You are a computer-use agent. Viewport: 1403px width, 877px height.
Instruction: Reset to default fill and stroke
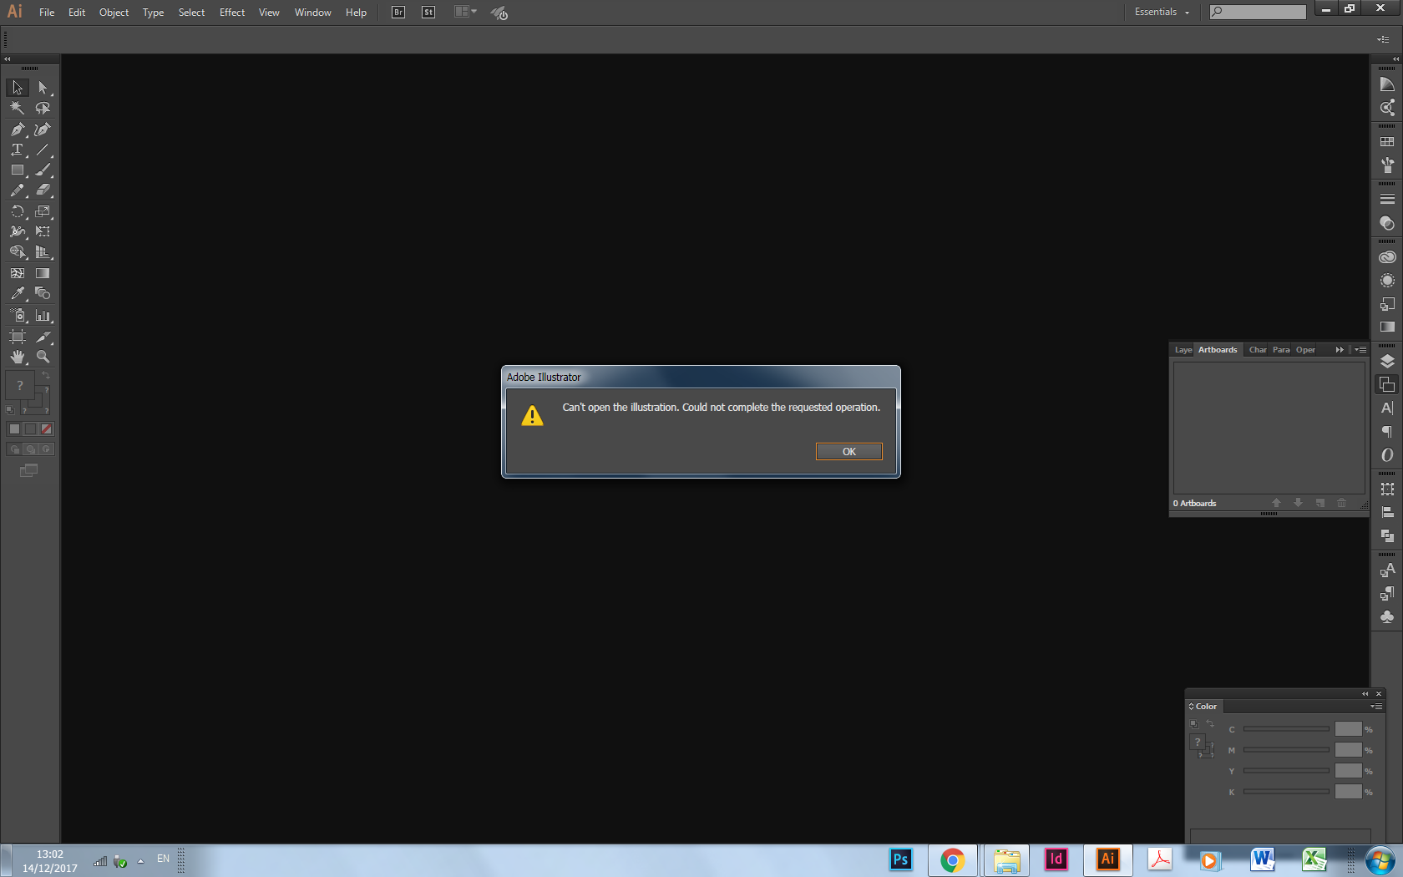coord(10,410)
